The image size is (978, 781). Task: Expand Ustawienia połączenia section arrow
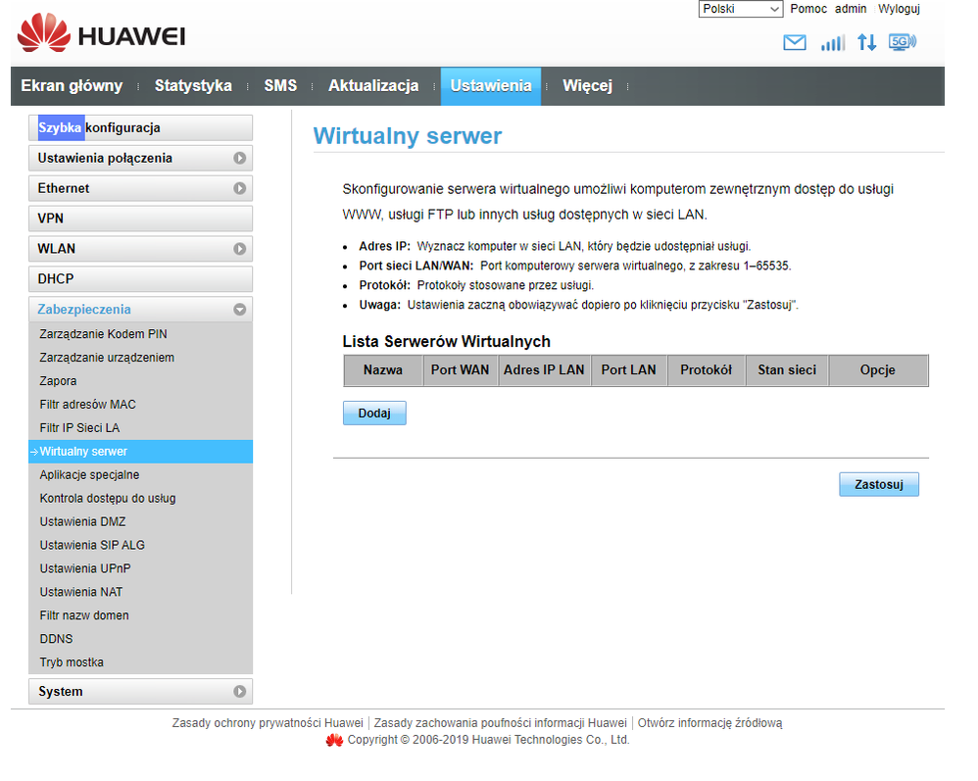tap(239, 158)
